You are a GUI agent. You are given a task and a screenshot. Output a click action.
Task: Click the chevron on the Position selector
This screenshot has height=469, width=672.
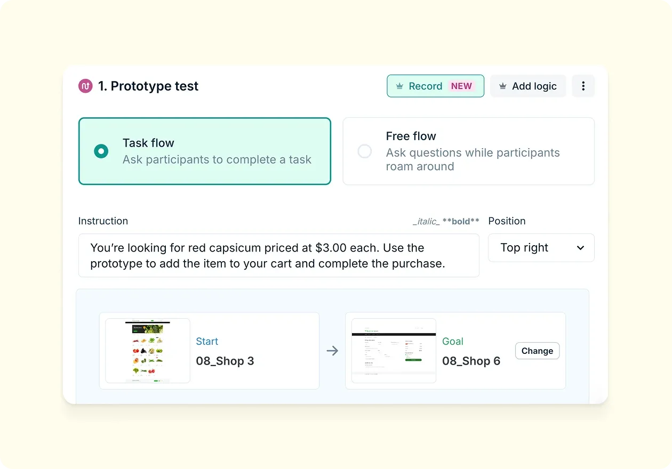(x=581, y=248)
